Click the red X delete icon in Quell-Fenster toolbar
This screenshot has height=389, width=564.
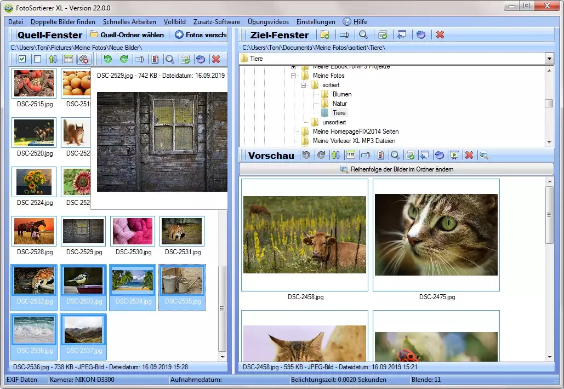[x=216, y=59]
